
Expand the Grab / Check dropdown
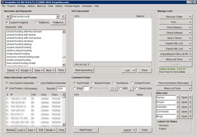(176, 38)
